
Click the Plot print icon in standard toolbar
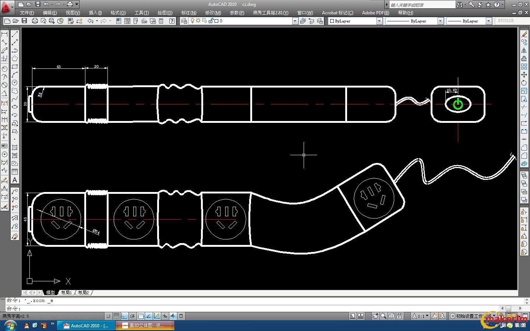pos(35,21)
